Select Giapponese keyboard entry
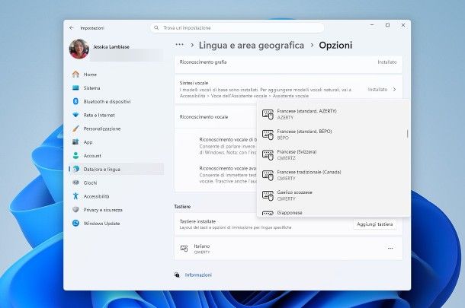 point(334,212)
